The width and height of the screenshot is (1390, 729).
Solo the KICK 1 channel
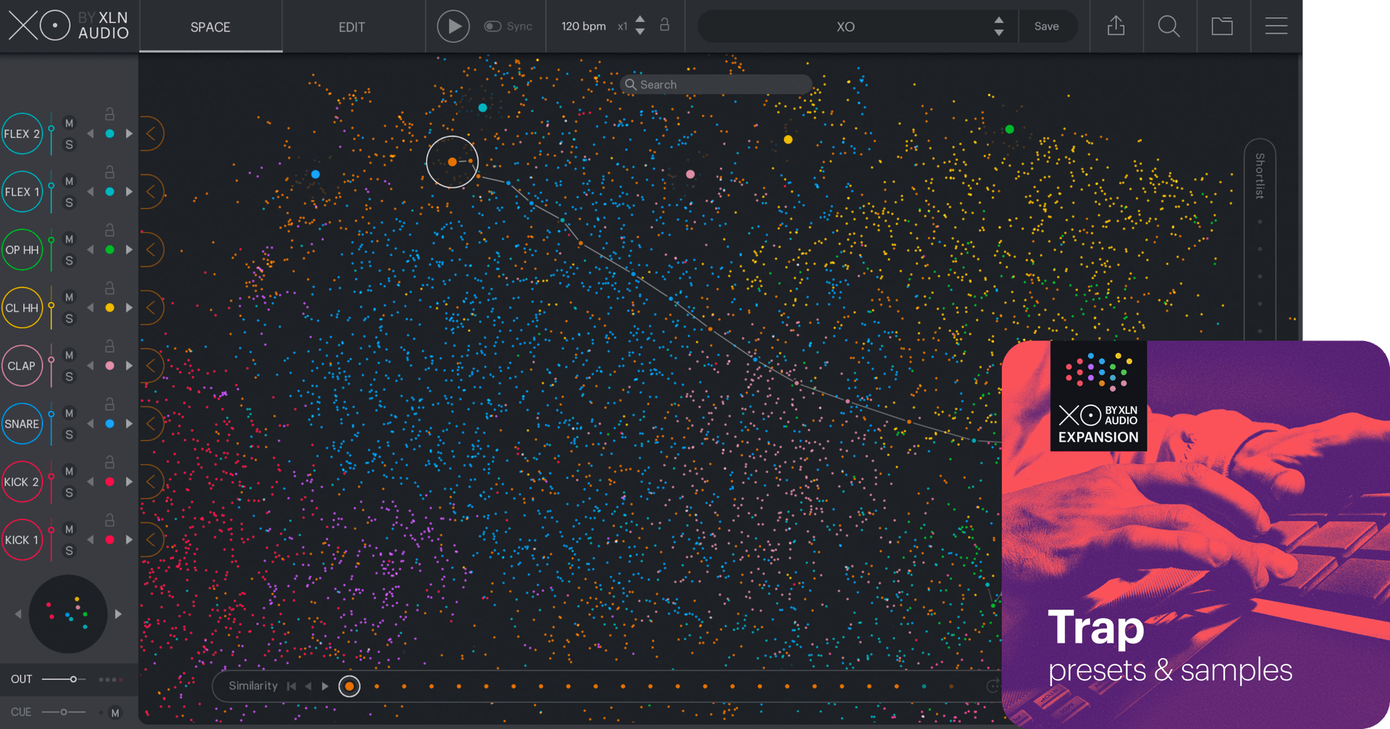point(69,550)
